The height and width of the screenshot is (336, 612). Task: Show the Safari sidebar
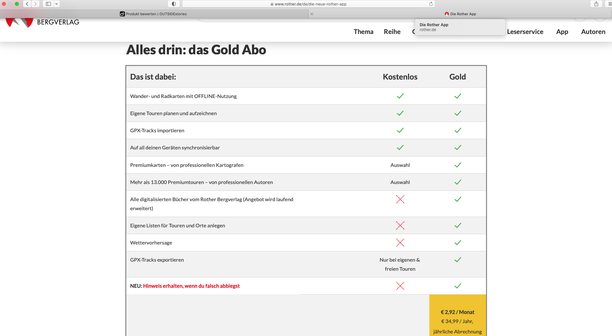[x=48, y=4]
